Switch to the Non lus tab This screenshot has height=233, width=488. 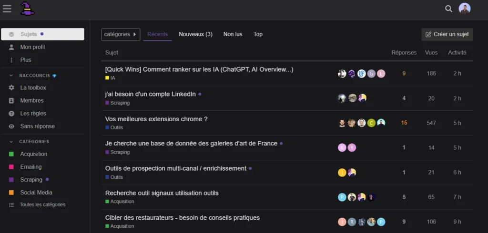pos(233,34)
